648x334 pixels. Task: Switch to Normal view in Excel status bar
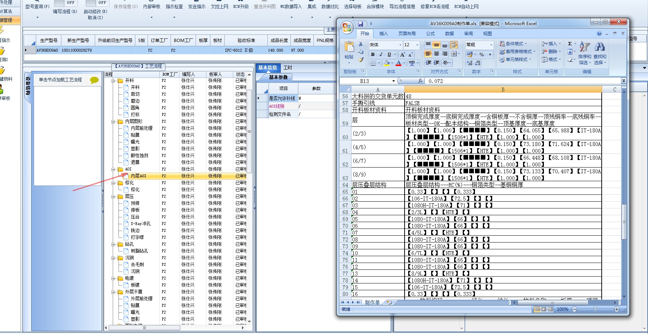537,309
